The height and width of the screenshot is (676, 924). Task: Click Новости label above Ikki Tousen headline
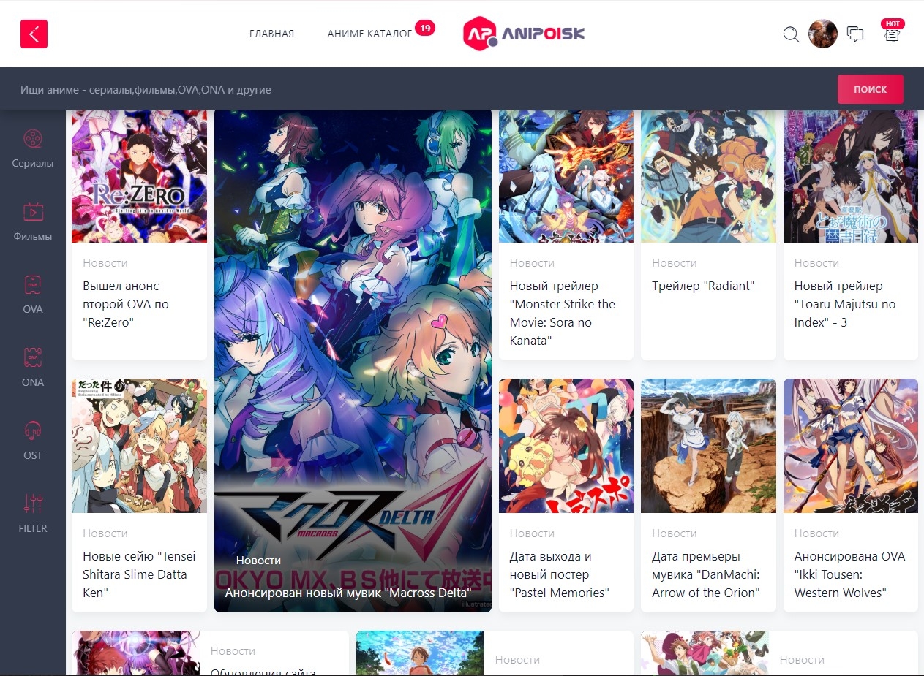point(816,533)
